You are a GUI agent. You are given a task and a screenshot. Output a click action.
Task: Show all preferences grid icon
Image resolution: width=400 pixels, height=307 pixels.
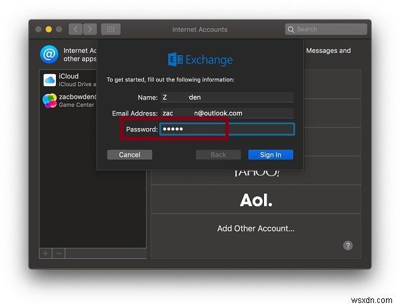(x=111, y=29)
